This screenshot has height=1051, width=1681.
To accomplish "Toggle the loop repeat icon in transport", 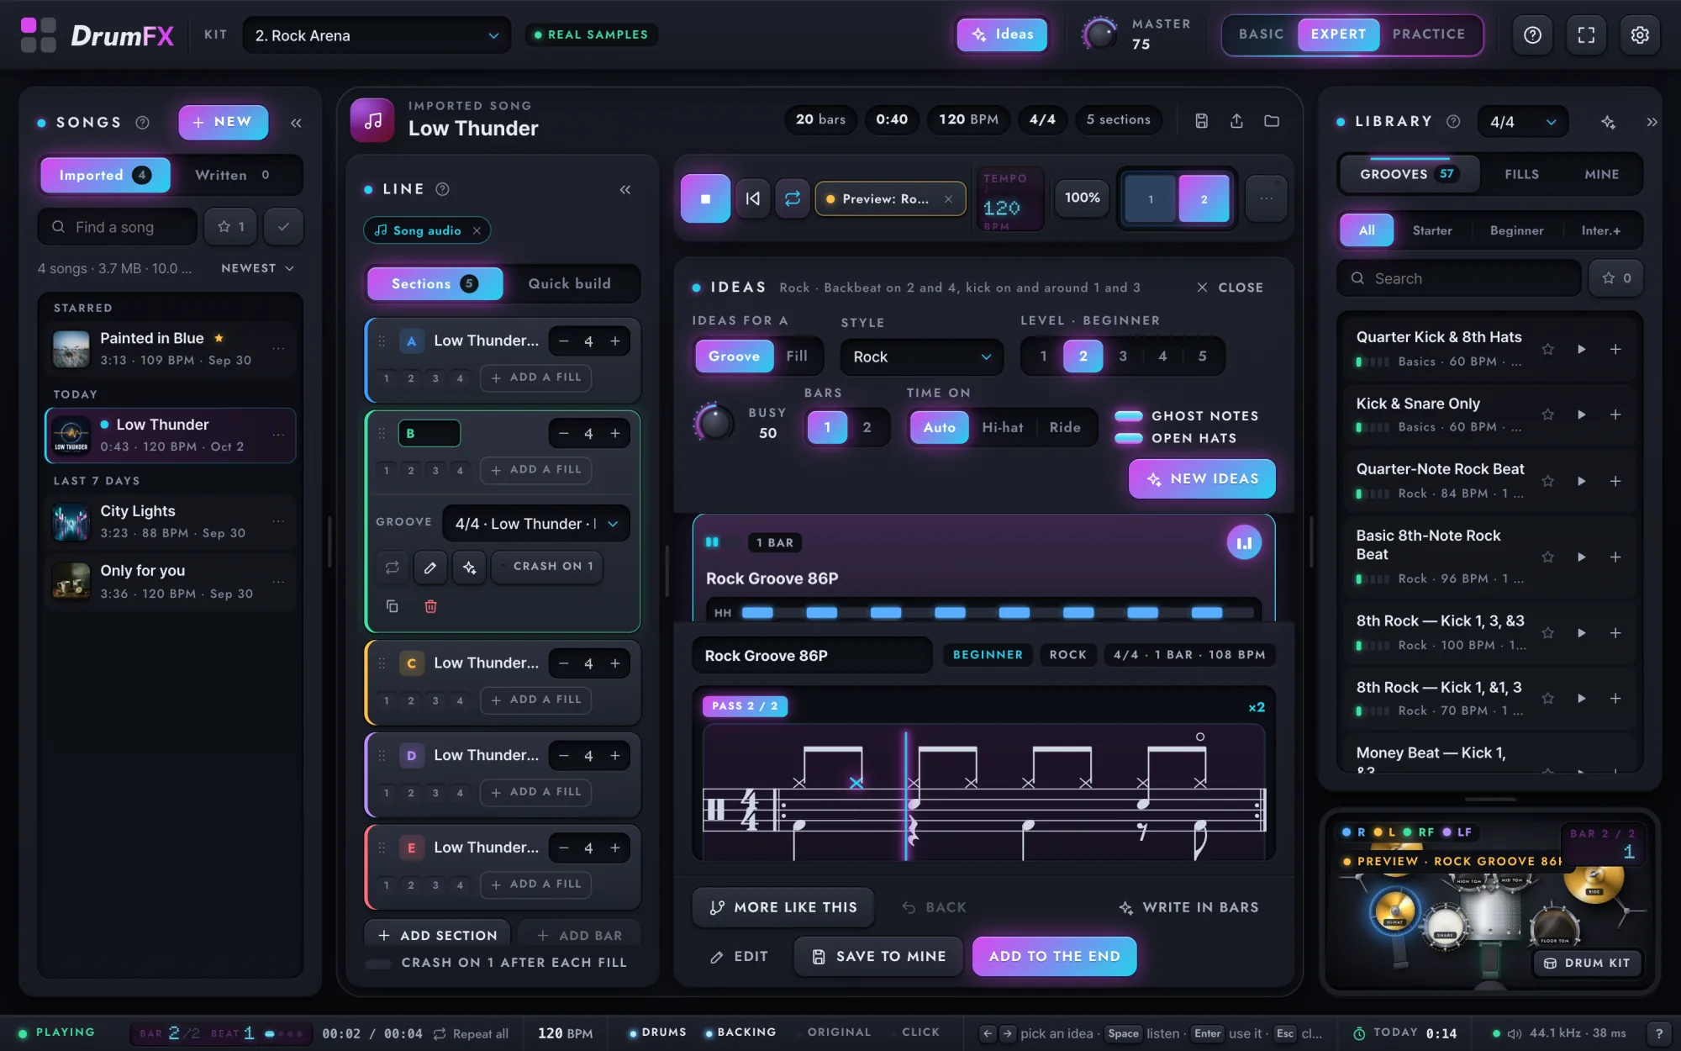I will point(792,198).
